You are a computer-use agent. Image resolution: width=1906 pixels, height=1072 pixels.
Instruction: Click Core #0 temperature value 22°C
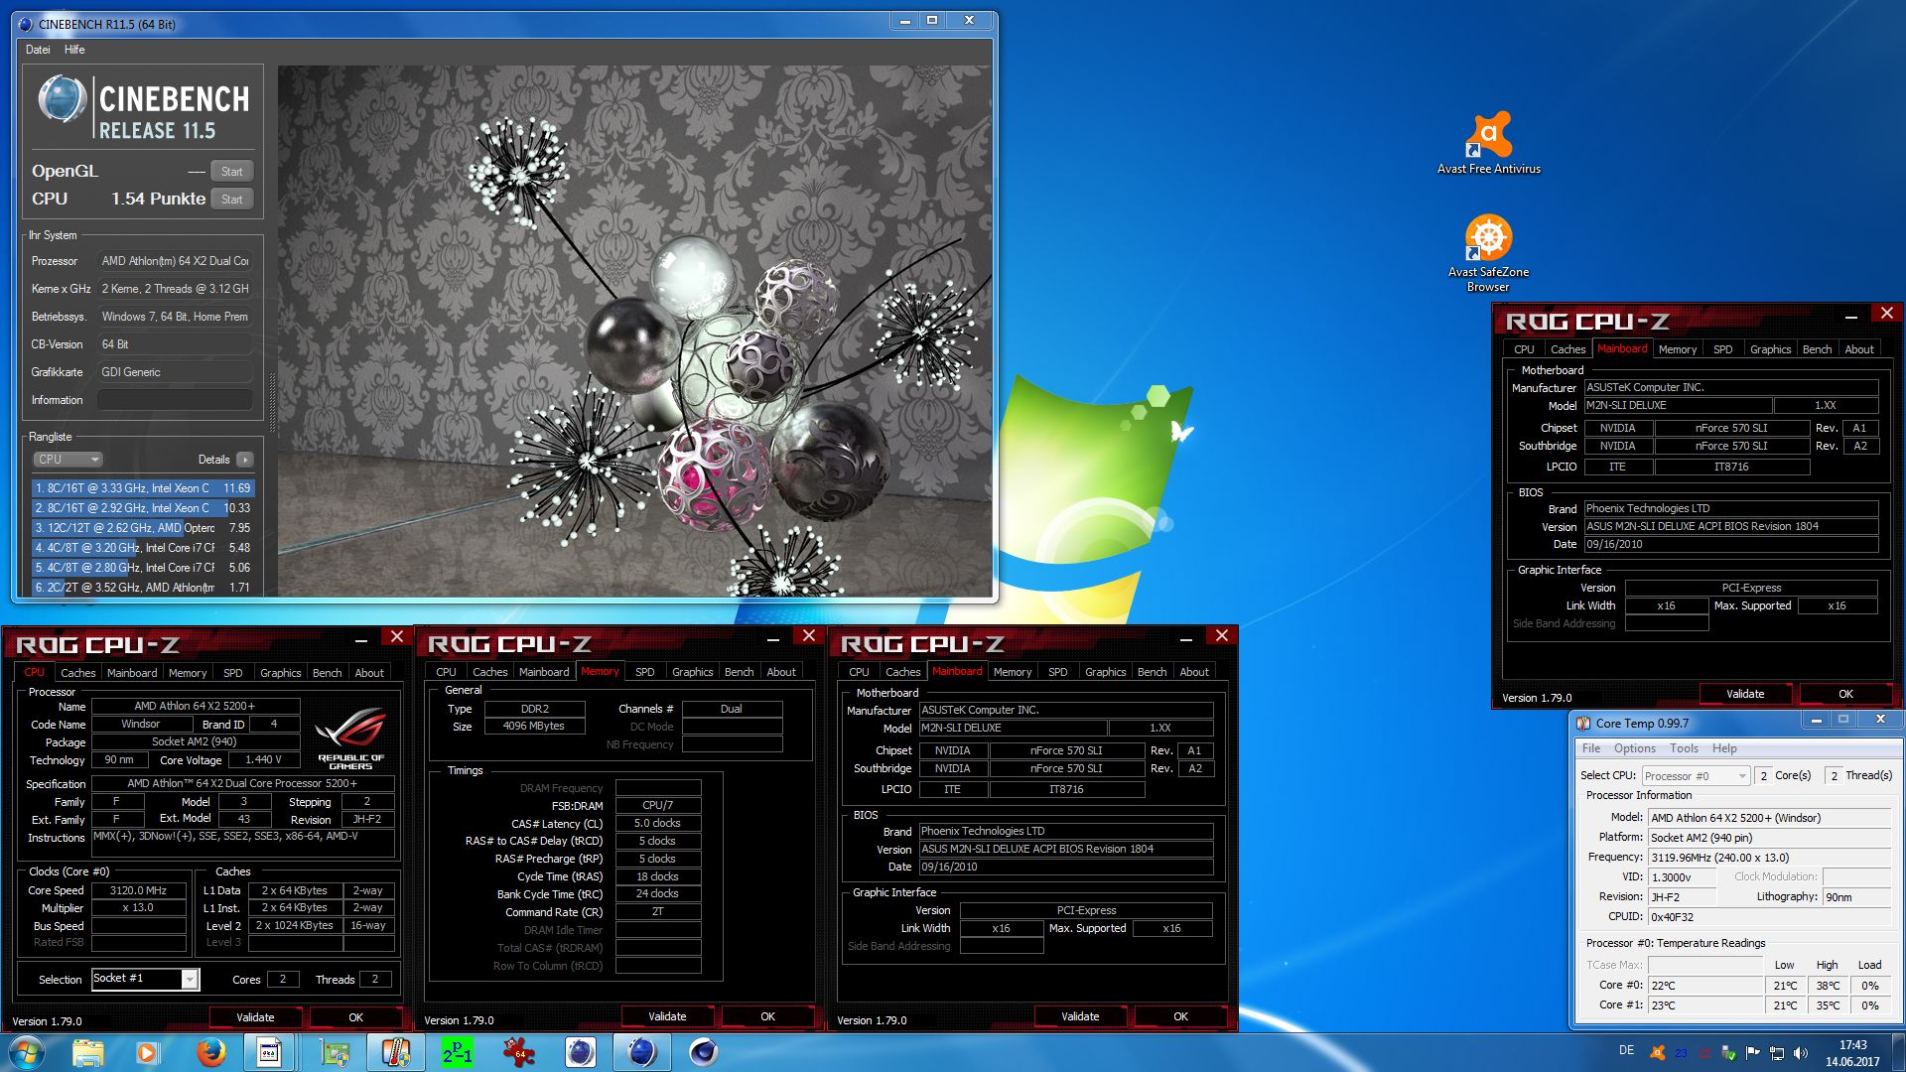(x=1705, y=986)
